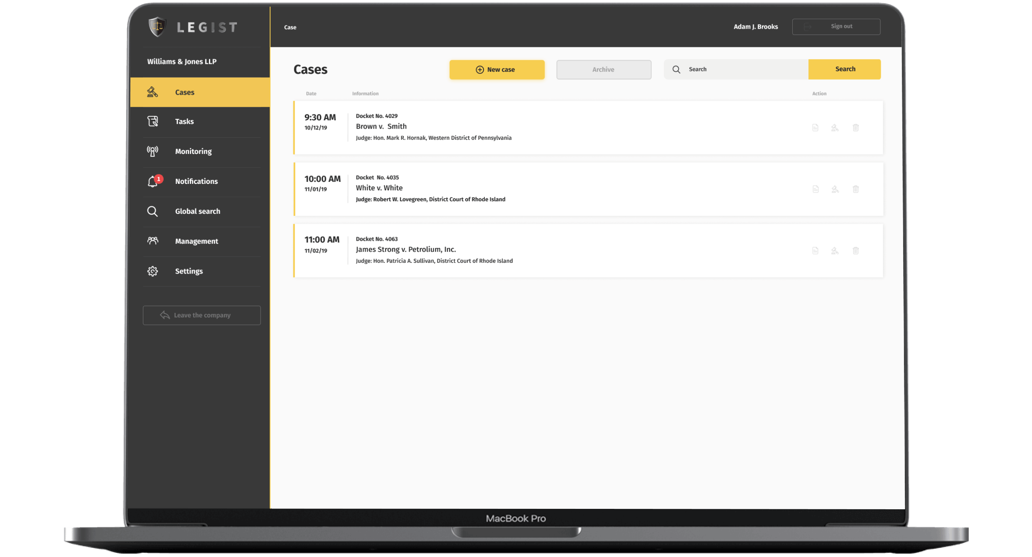Viewport: 1032px width, 557px height.
Task: Click the Management people icon
Action: (152, 241)
